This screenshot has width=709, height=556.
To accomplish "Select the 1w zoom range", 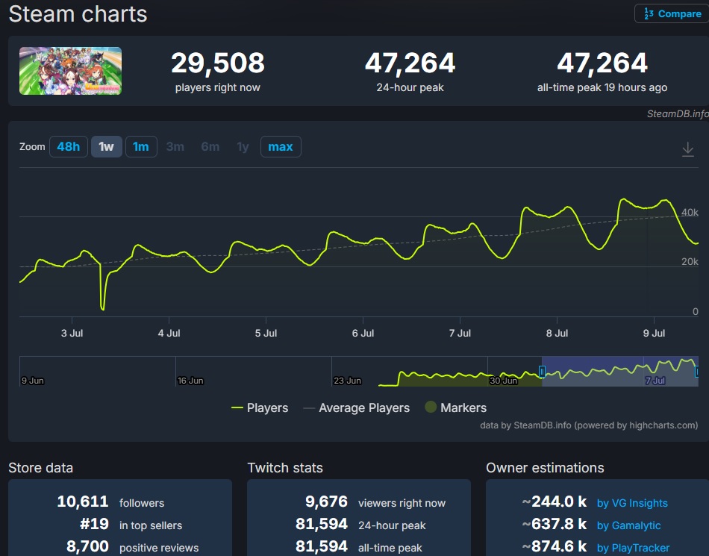I will [x=106, y=147].
